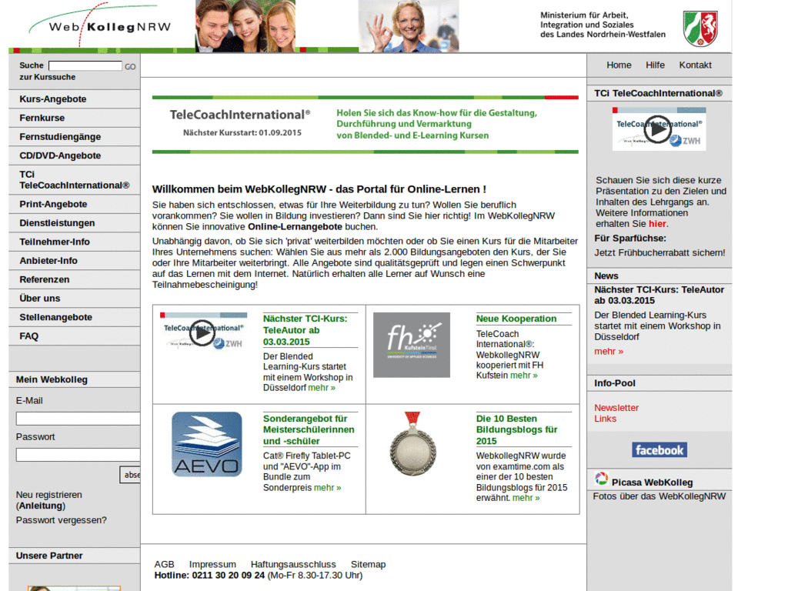Viewport: 788px width, 591px height.
Task: Open FAQ menu item
Action: click(75, 336)
